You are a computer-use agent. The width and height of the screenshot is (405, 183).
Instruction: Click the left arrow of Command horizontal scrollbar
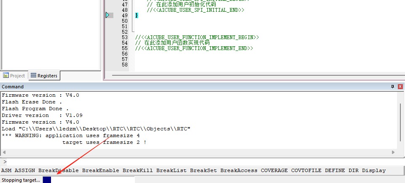(4, 152)
